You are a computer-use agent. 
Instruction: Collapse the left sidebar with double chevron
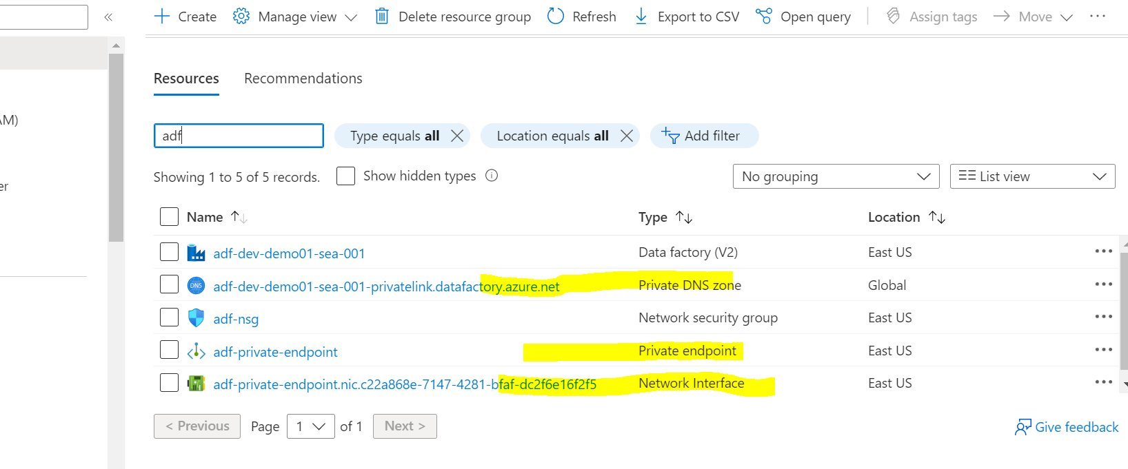point(108,17)
